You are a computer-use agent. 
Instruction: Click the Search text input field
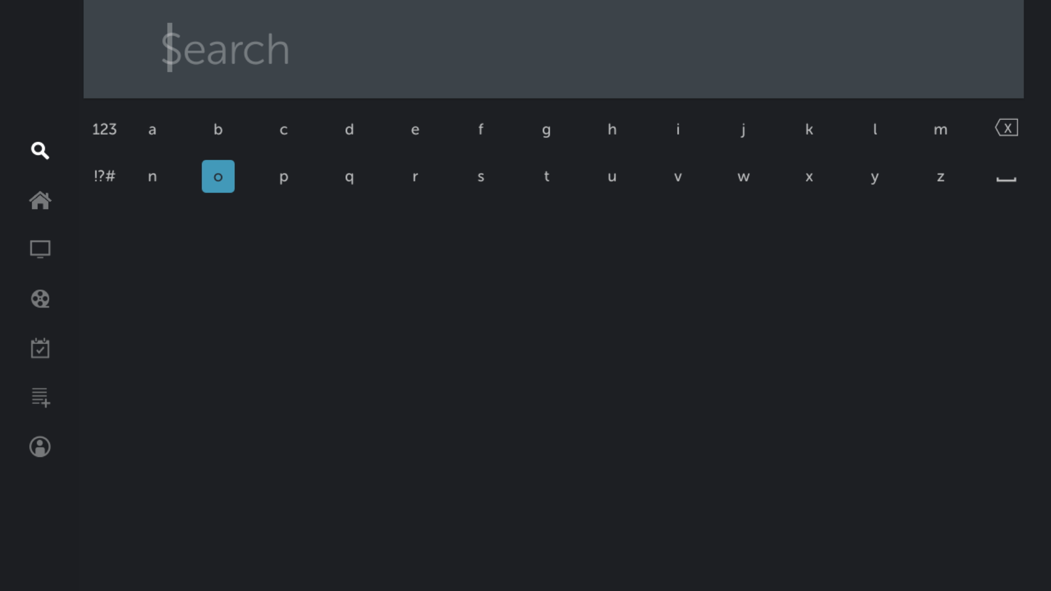pyautogui.click(x=553, y=49)
